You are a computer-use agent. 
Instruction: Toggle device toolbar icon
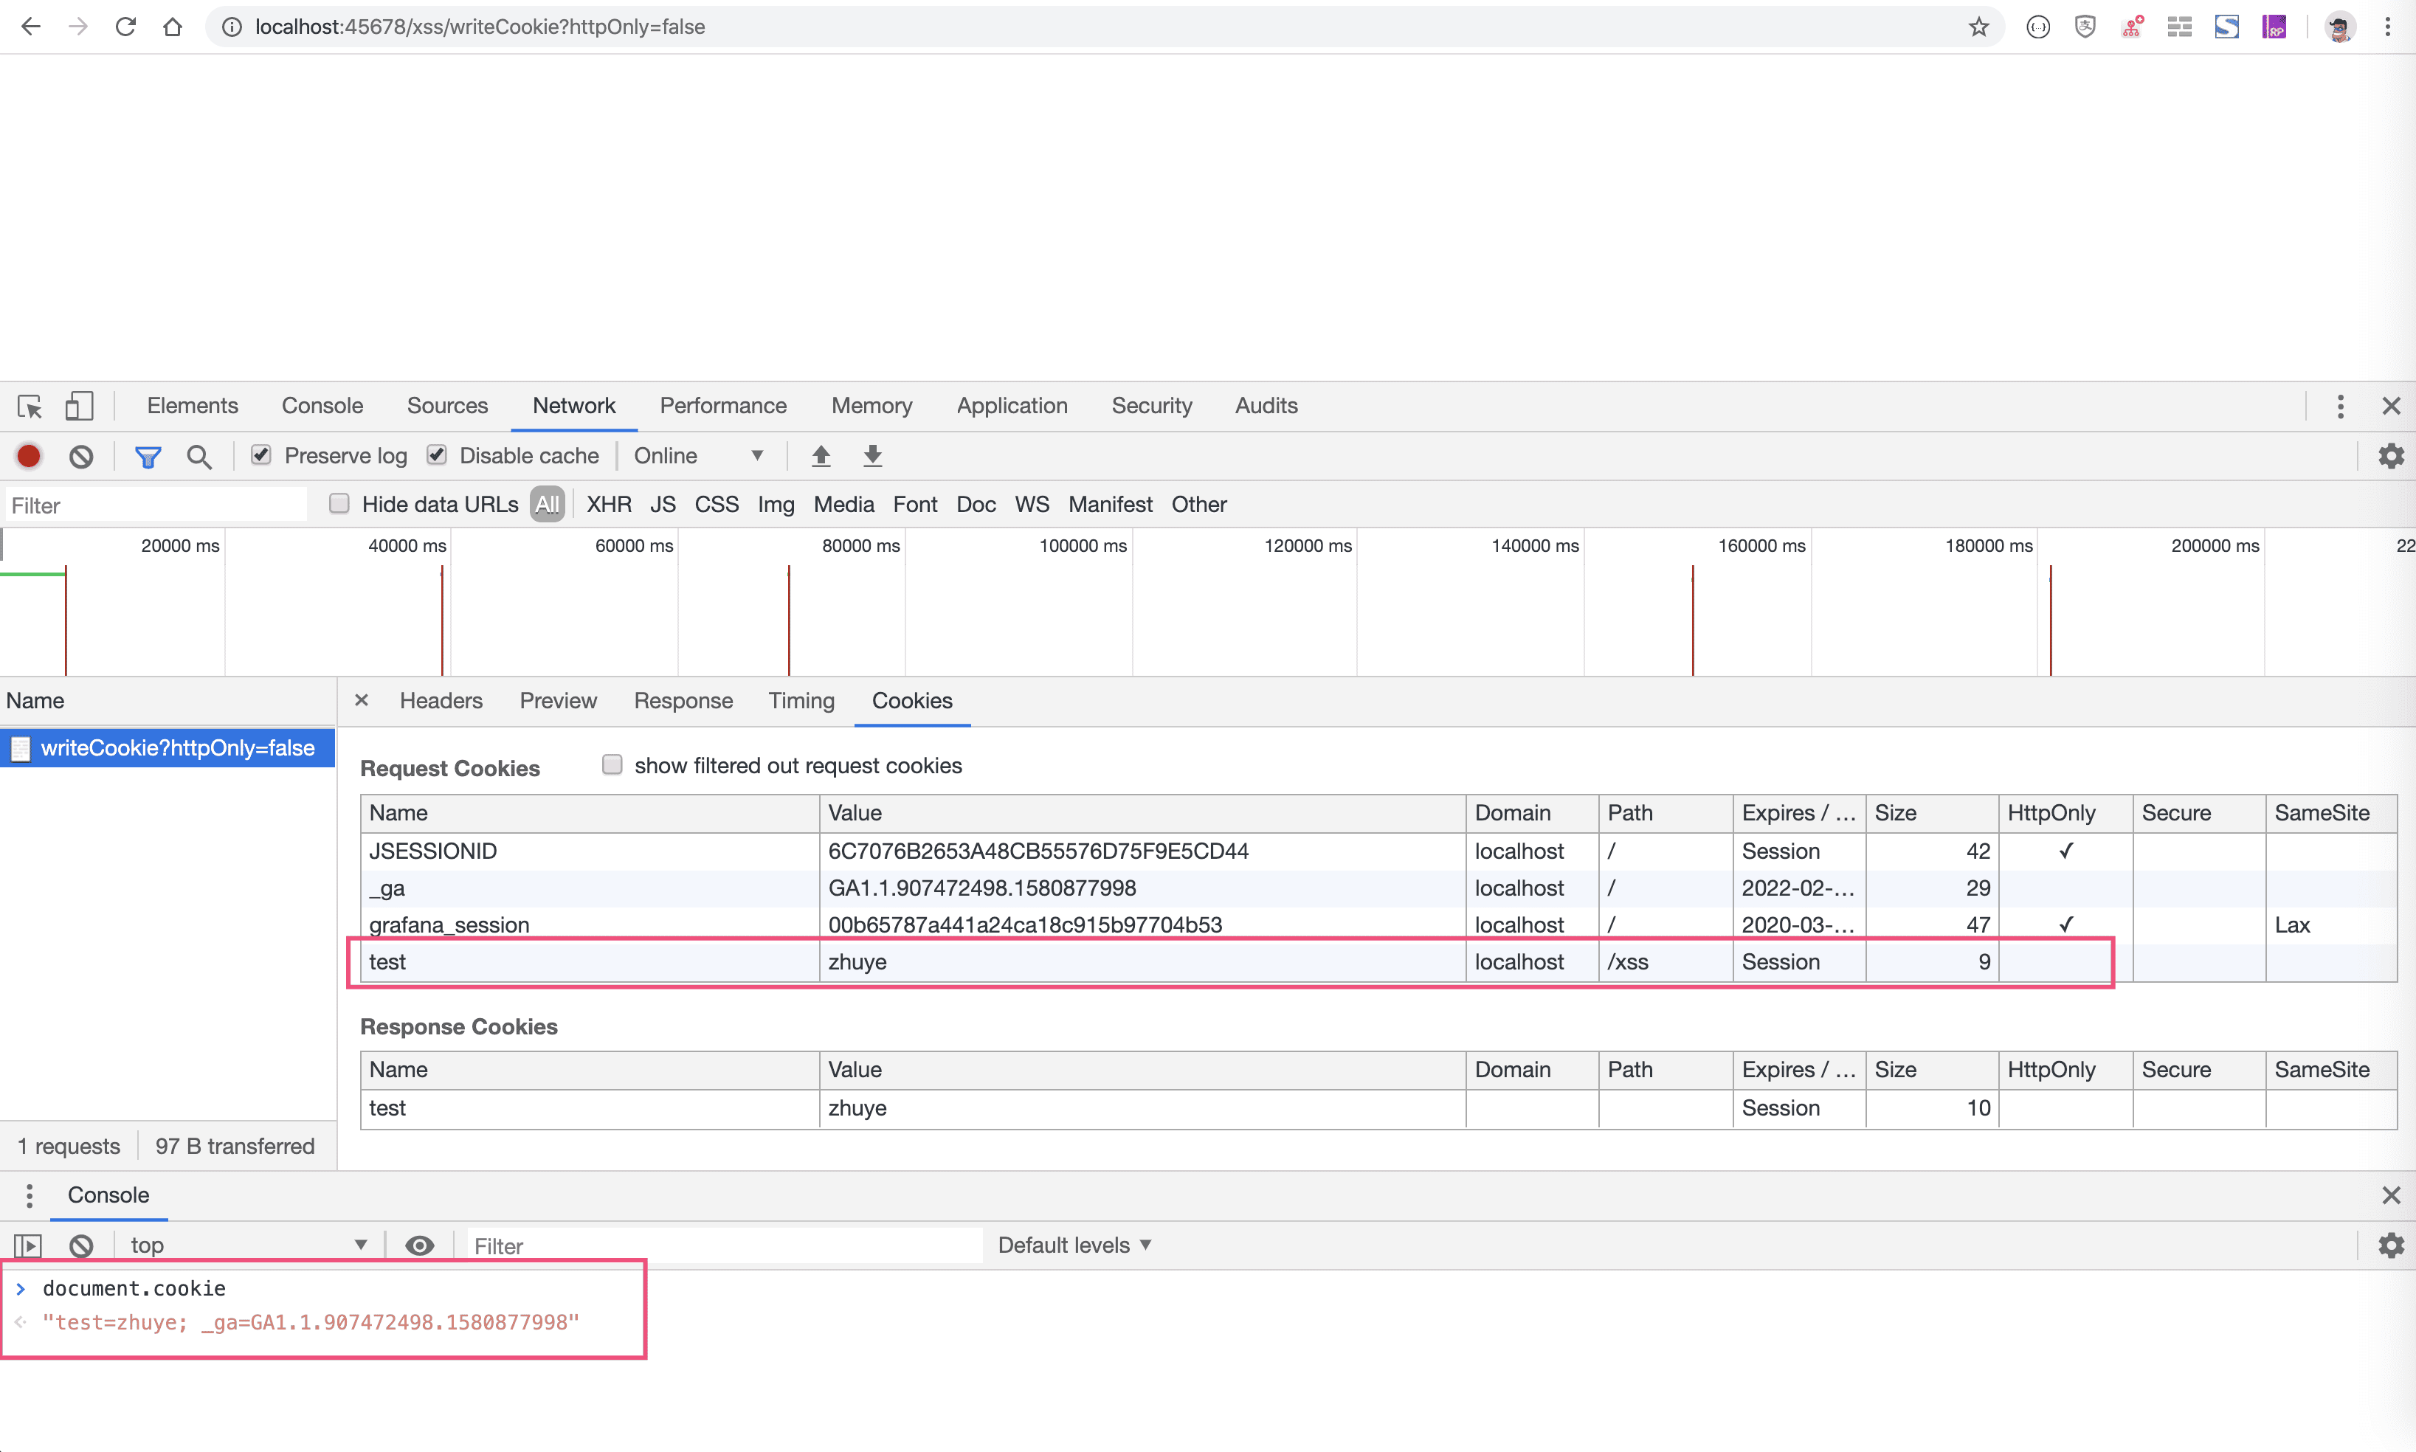pos(78,405)
